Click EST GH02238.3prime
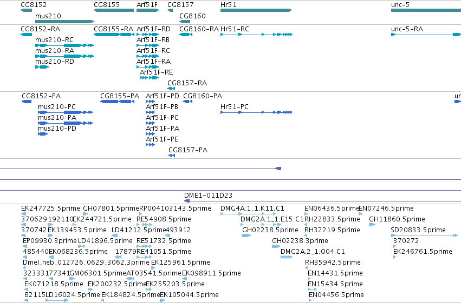Image resolution: width=461 pixels, height=303 pixels. coord(300,241)
